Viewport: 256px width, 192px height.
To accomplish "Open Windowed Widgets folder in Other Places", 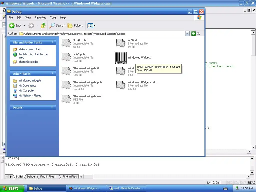I will pos(30,80).
